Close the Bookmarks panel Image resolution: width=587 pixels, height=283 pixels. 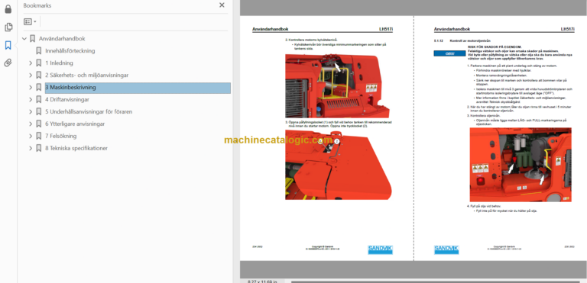[x=222, y=5]
